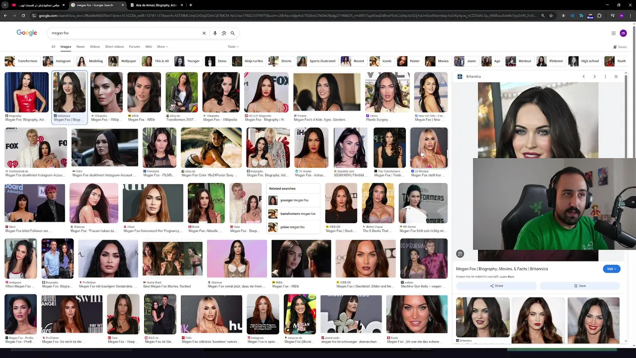The image size is (636, 358).
Task: Open the Videos tab
Action: tap(94, 47)
